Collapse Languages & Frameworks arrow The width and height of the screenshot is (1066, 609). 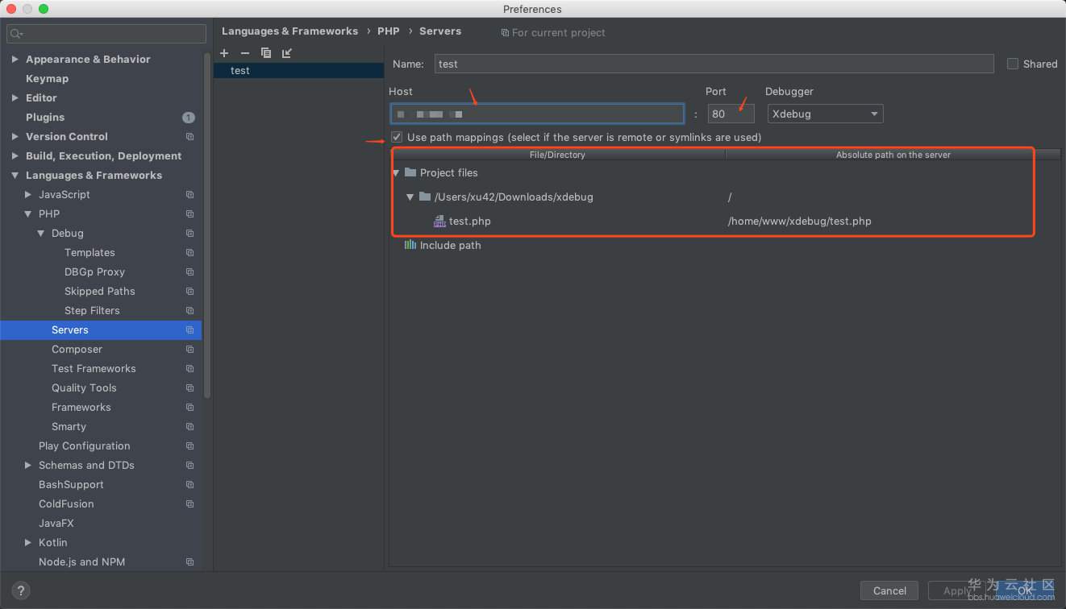15,176
